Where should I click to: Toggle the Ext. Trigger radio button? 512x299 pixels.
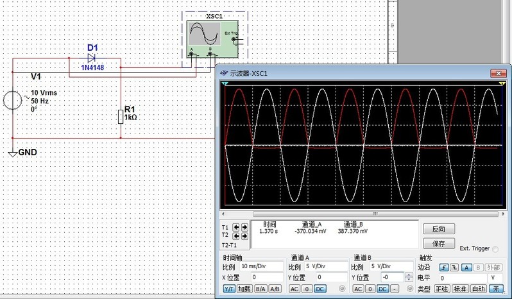pos(495,248)
